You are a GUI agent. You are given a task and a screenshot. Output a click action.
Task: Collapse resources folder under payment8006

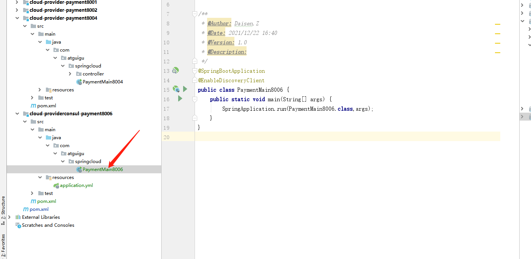40,177
